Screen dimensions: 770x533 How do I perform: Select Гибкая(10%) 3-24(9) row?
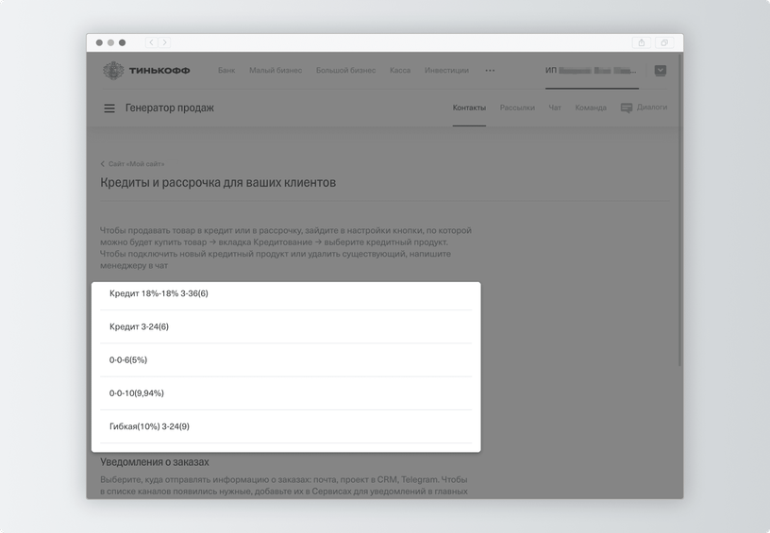point(286,426)
